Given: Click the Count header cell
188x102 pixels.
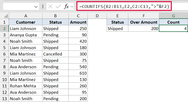Looking at the screenshot, I should [x=173, y=22].
